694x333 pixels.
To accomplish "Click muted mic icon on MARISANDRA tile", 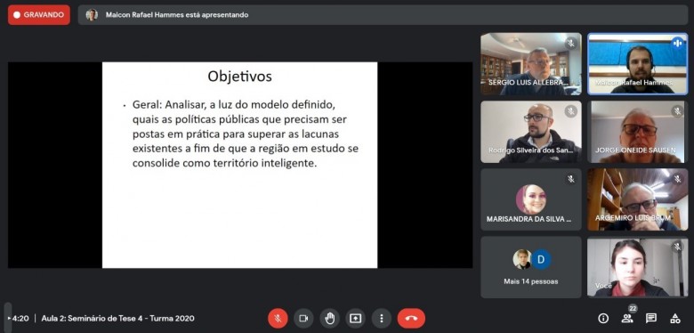I will click(x=571, y=179).
